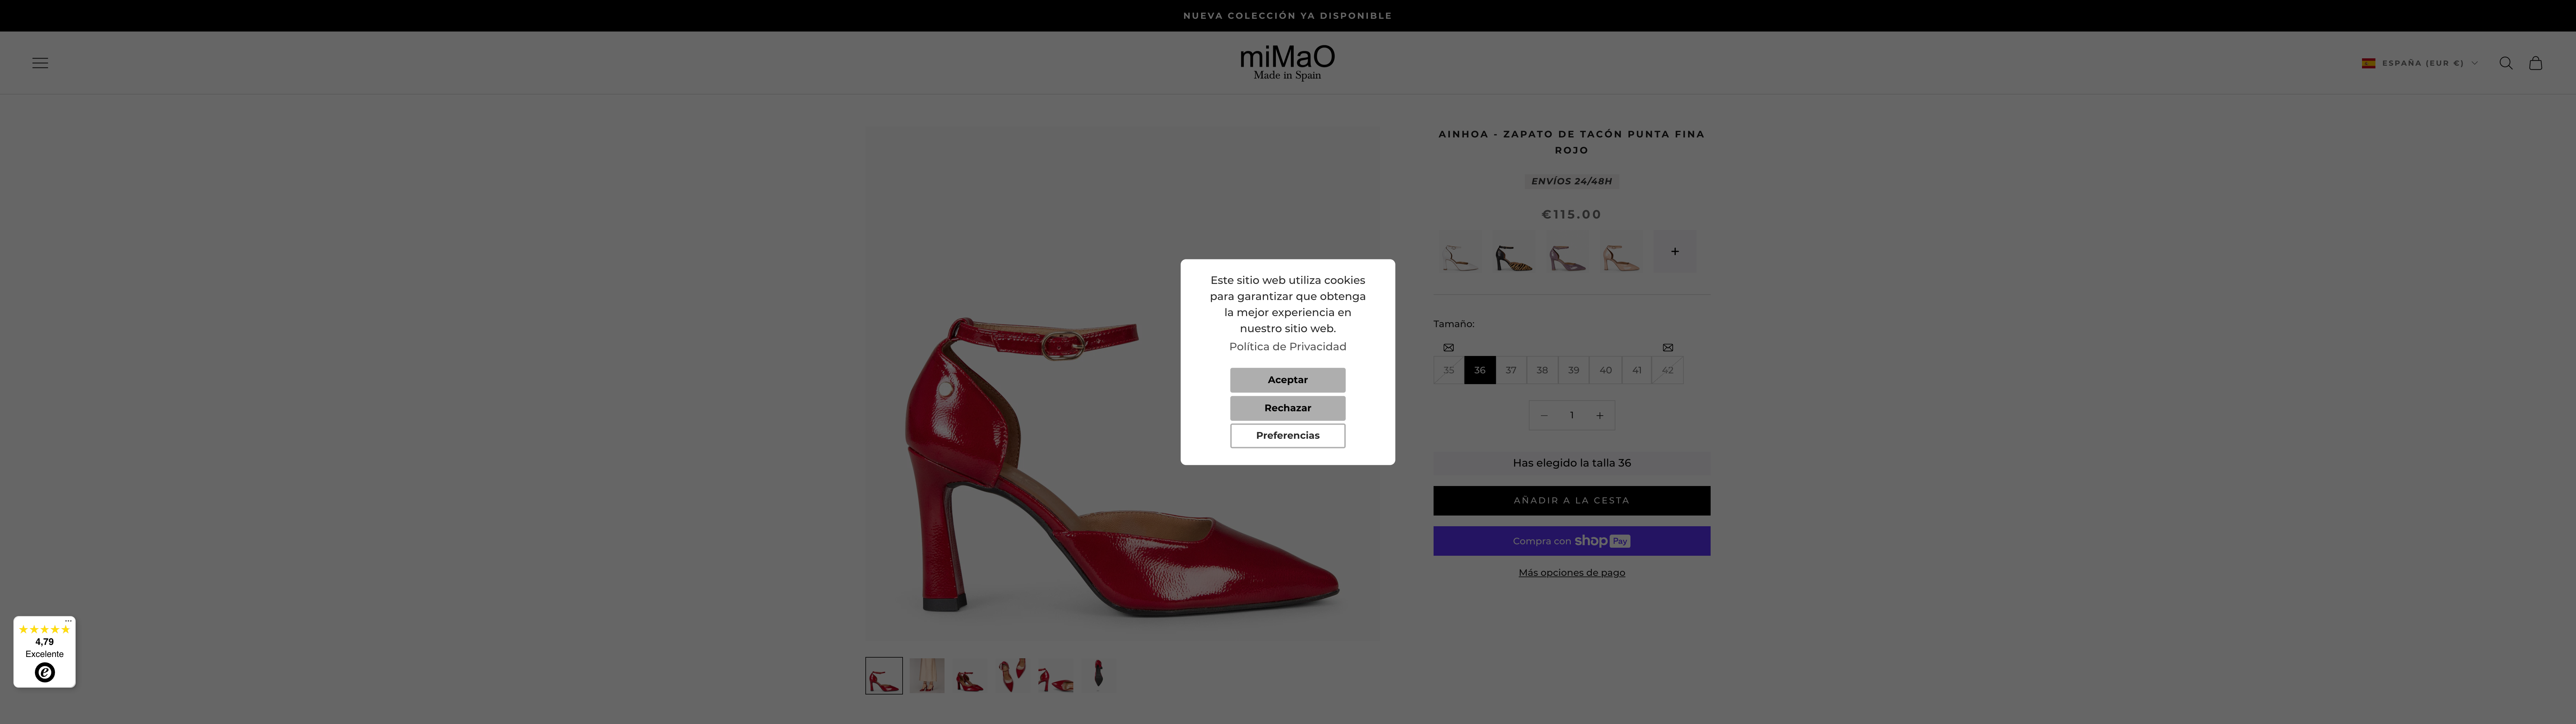This screenshot has width=2576, height=724.
Task: Click the envelope icon next to size 35
Action: [1448, 347]
